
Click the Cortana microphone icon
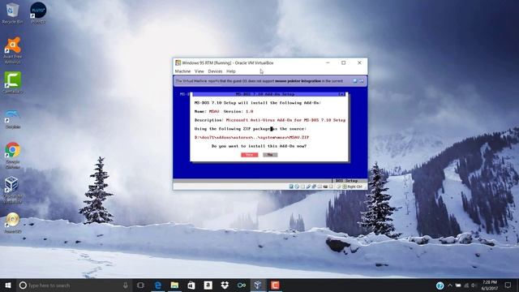(126, 285)
